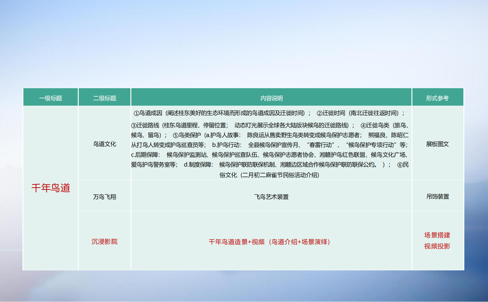Viewport: 488px width, 302px height.
Task: Click the d.制度保障 text
Action: coord(199,165)
